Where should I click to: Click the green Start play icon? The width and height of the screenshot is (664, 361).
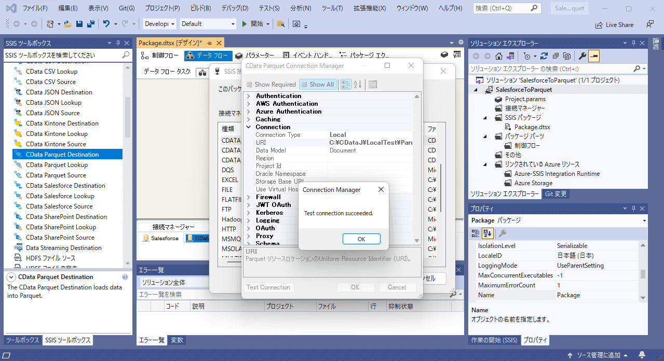[x=245, y=24]
